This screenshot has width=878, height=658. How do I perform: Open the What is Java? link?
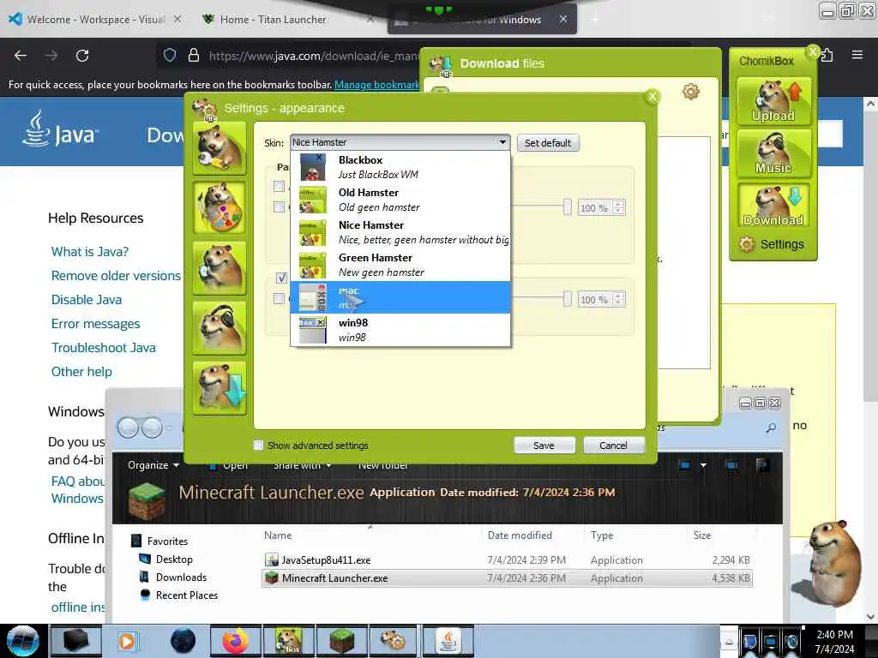pyautogui.click(x=90, y=252)
